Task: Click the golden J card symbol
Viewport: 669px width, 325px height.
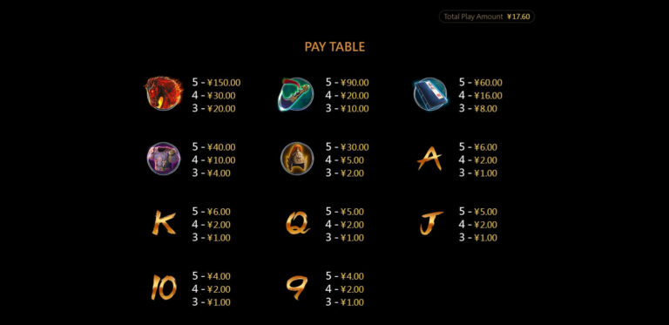Action: point(431,223)
